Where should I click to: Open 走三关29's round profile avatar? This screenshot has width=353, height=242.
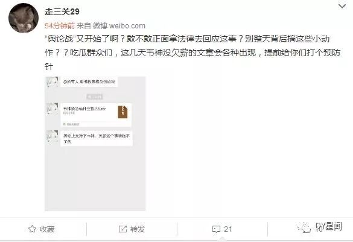(x=24, y=18)
